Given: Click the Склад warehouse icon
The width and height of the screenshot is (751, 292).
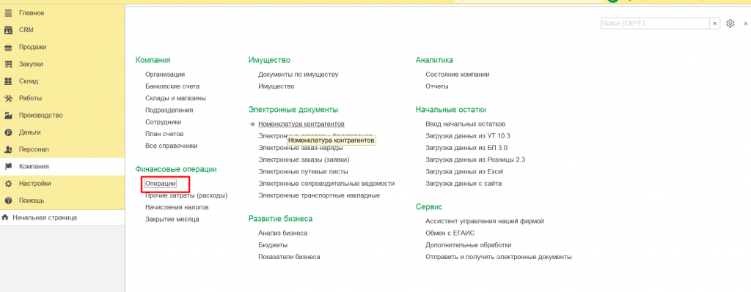Looking at the screenshot, I should pyautogui.click(x=7, y=81).
